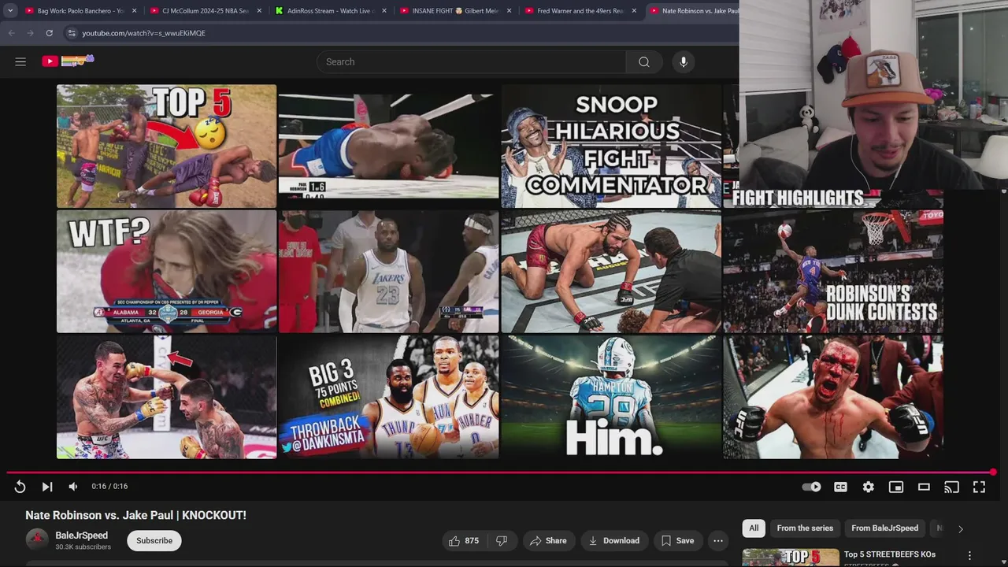Close the INSANE FIGHT tab
Screen dimensions: 1008x567
[509, 11]
